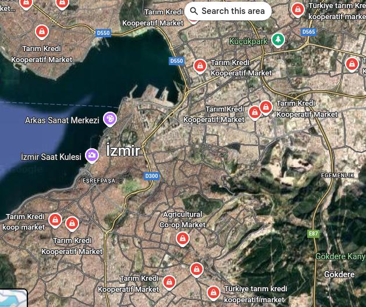Click the Search this area button
This screenshot has height=307, width=366.
pos(228,11)
